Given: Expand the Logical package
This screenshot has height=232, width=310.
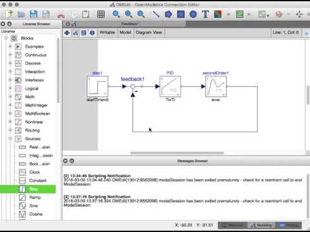Looking at the screenshot, I should [x=10, y=88].
